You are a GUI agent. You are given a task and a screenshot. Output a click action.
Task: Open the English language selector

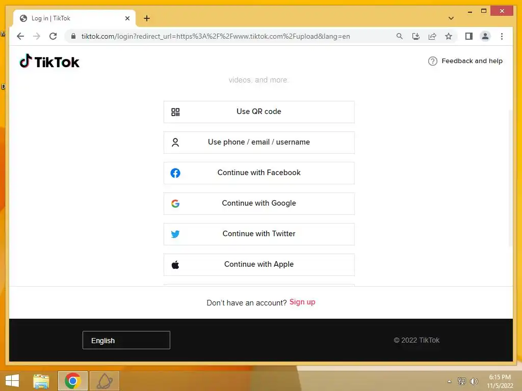point(126,340)
